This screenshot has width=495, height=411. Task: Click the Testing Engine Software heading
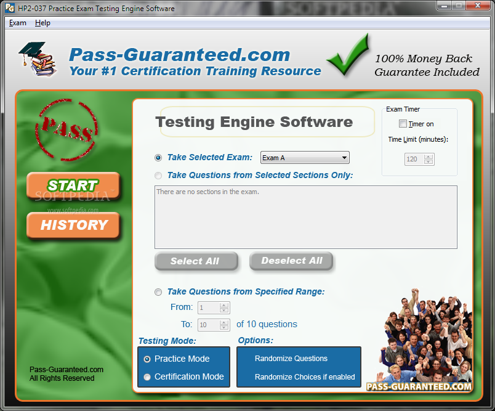254,122
